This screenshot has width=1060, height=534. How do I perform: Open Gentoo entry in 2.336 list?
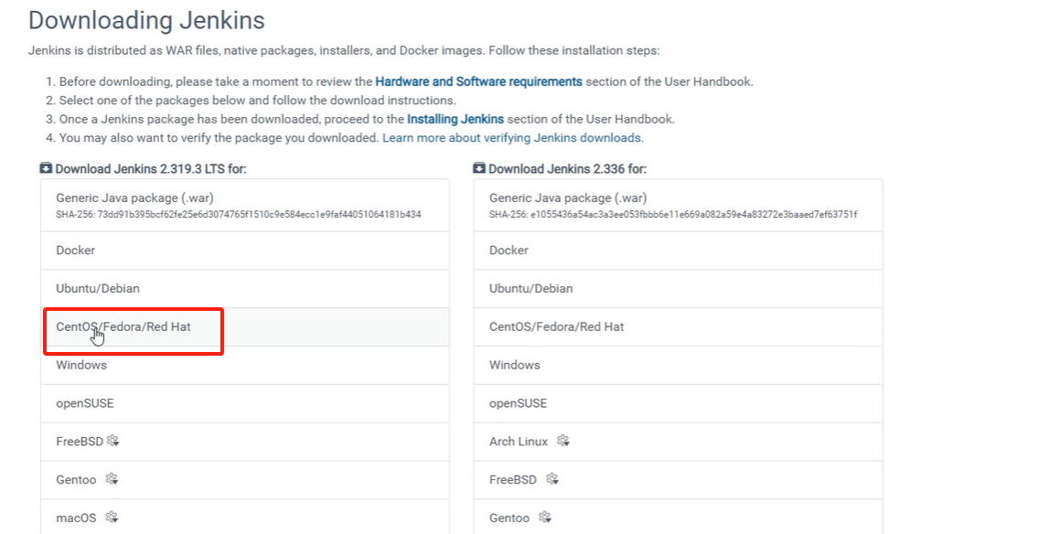click(x=678, y=518)
